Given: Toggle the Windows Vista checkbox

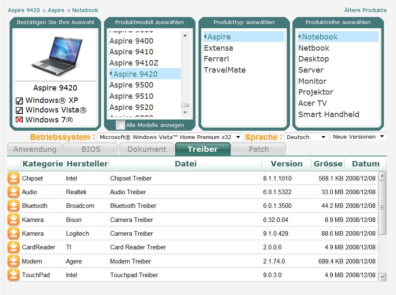Looking at the screenshot, I should [19, 110].
